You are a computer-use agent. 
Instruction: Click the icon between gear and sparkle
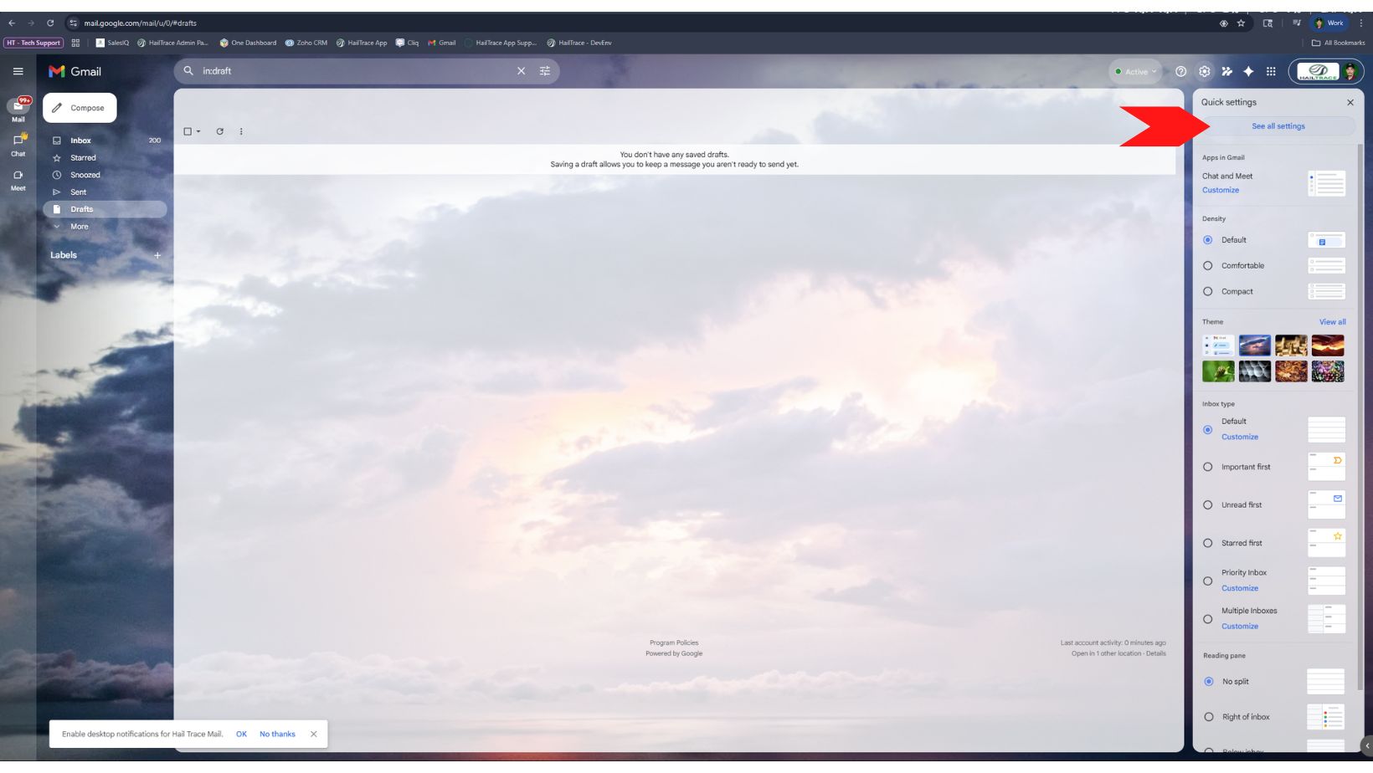point(1226,71)
